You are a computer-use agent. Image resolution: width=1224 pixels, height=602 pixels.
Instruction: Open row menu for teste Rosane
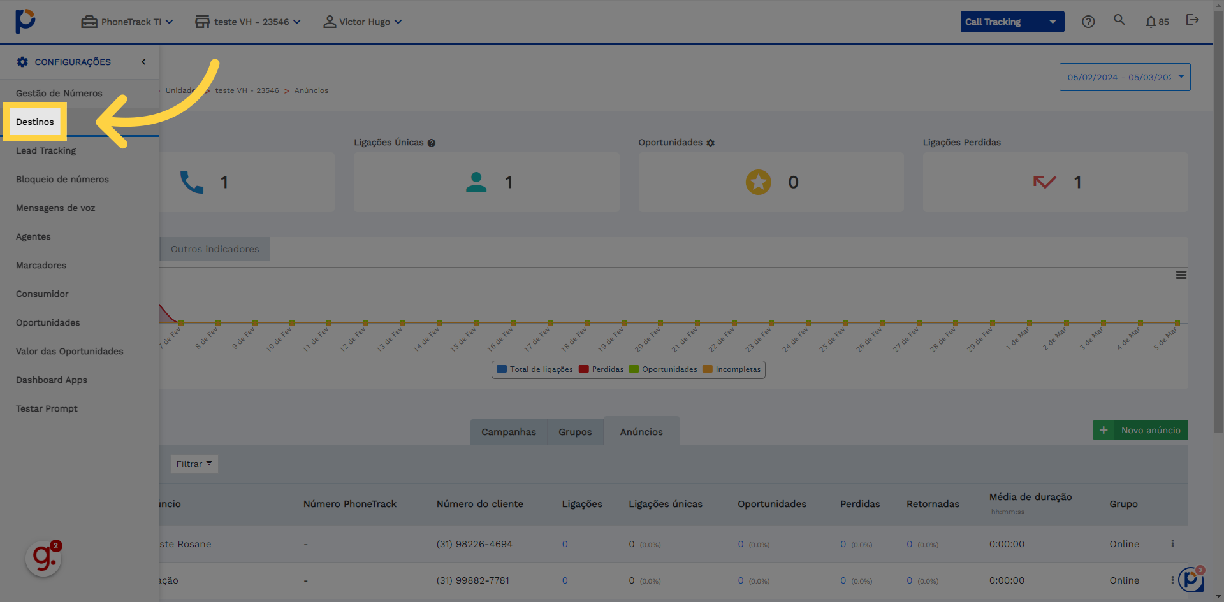click(1172, 544)
